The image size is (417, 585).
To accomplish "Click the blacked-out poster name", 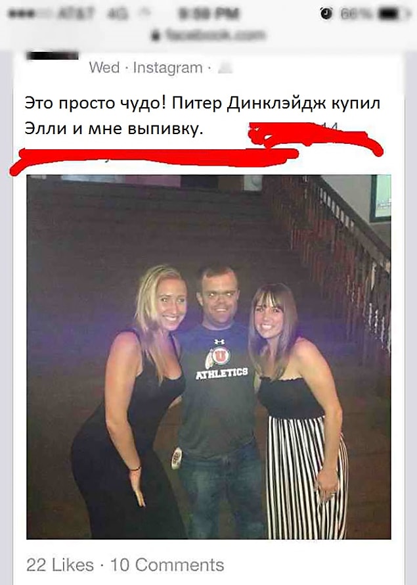I will point(53,56).
